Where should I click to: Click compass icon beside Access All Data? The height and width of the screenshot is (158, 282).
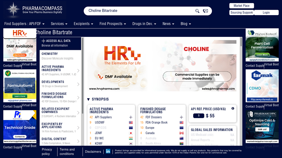43,41
